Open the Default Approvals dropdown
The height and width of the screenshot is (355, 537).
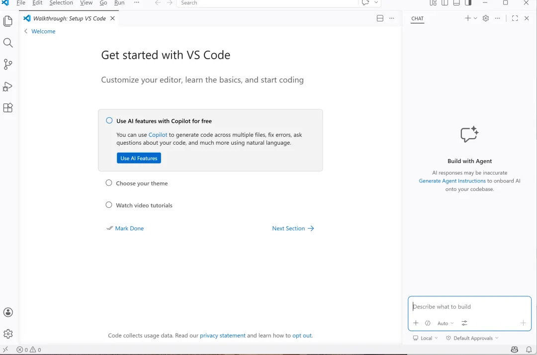[x=472, y=338]
